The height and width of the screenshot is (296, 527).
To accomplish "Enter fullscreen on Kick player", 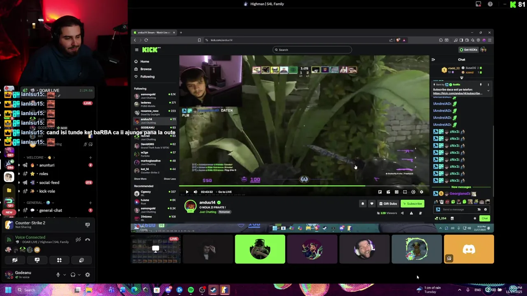I will tap(405, 192).
